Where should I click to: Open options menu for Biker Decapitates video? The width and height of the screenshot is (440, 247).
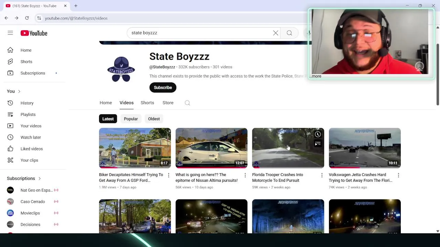[168, 175]
